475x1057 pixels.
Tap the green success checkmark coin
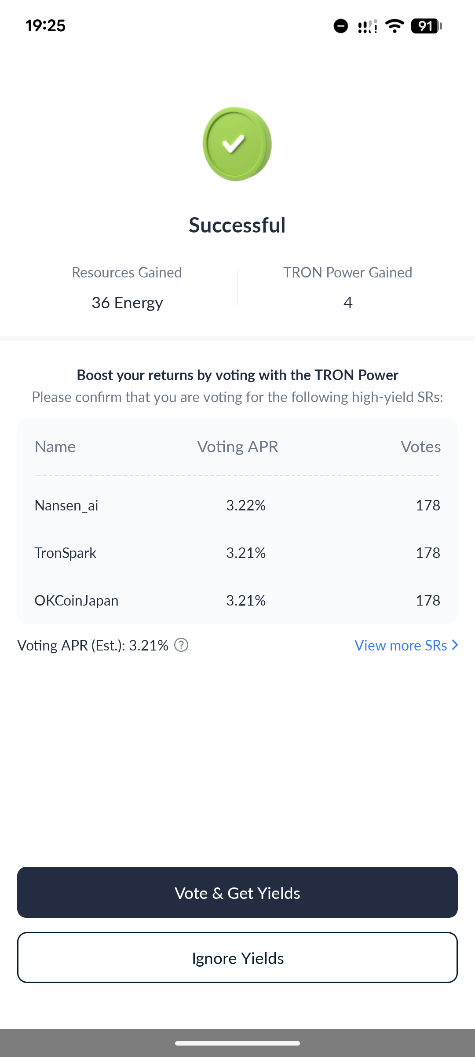(237, 144)
